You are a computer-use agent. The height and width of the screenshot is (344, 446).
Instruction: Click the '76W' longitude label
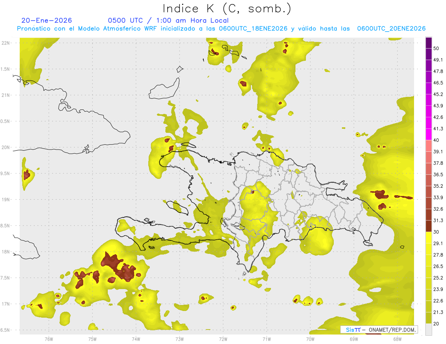[x=49, y=339]
